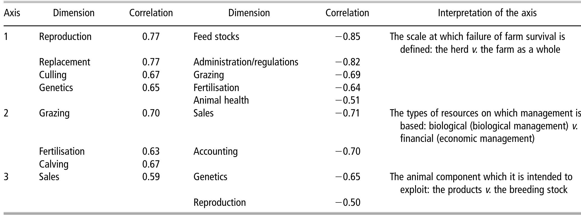
Task: Click axis number 3 in first column
Action: pos(6,177)
